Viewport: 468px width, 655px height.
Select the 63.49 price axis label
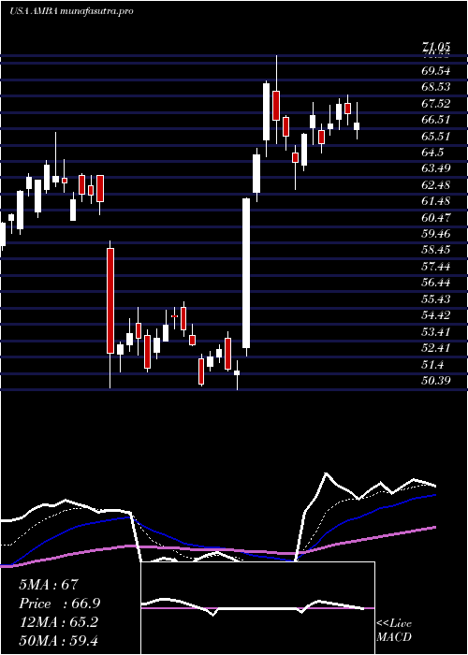[x=436, y=168]
